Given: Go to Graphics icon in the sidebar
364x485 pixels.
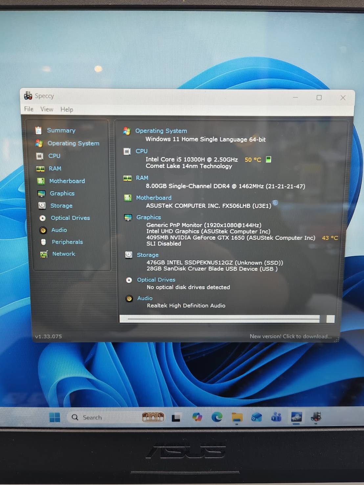Looking at the screenshot, I should click(x=41, y=193).
